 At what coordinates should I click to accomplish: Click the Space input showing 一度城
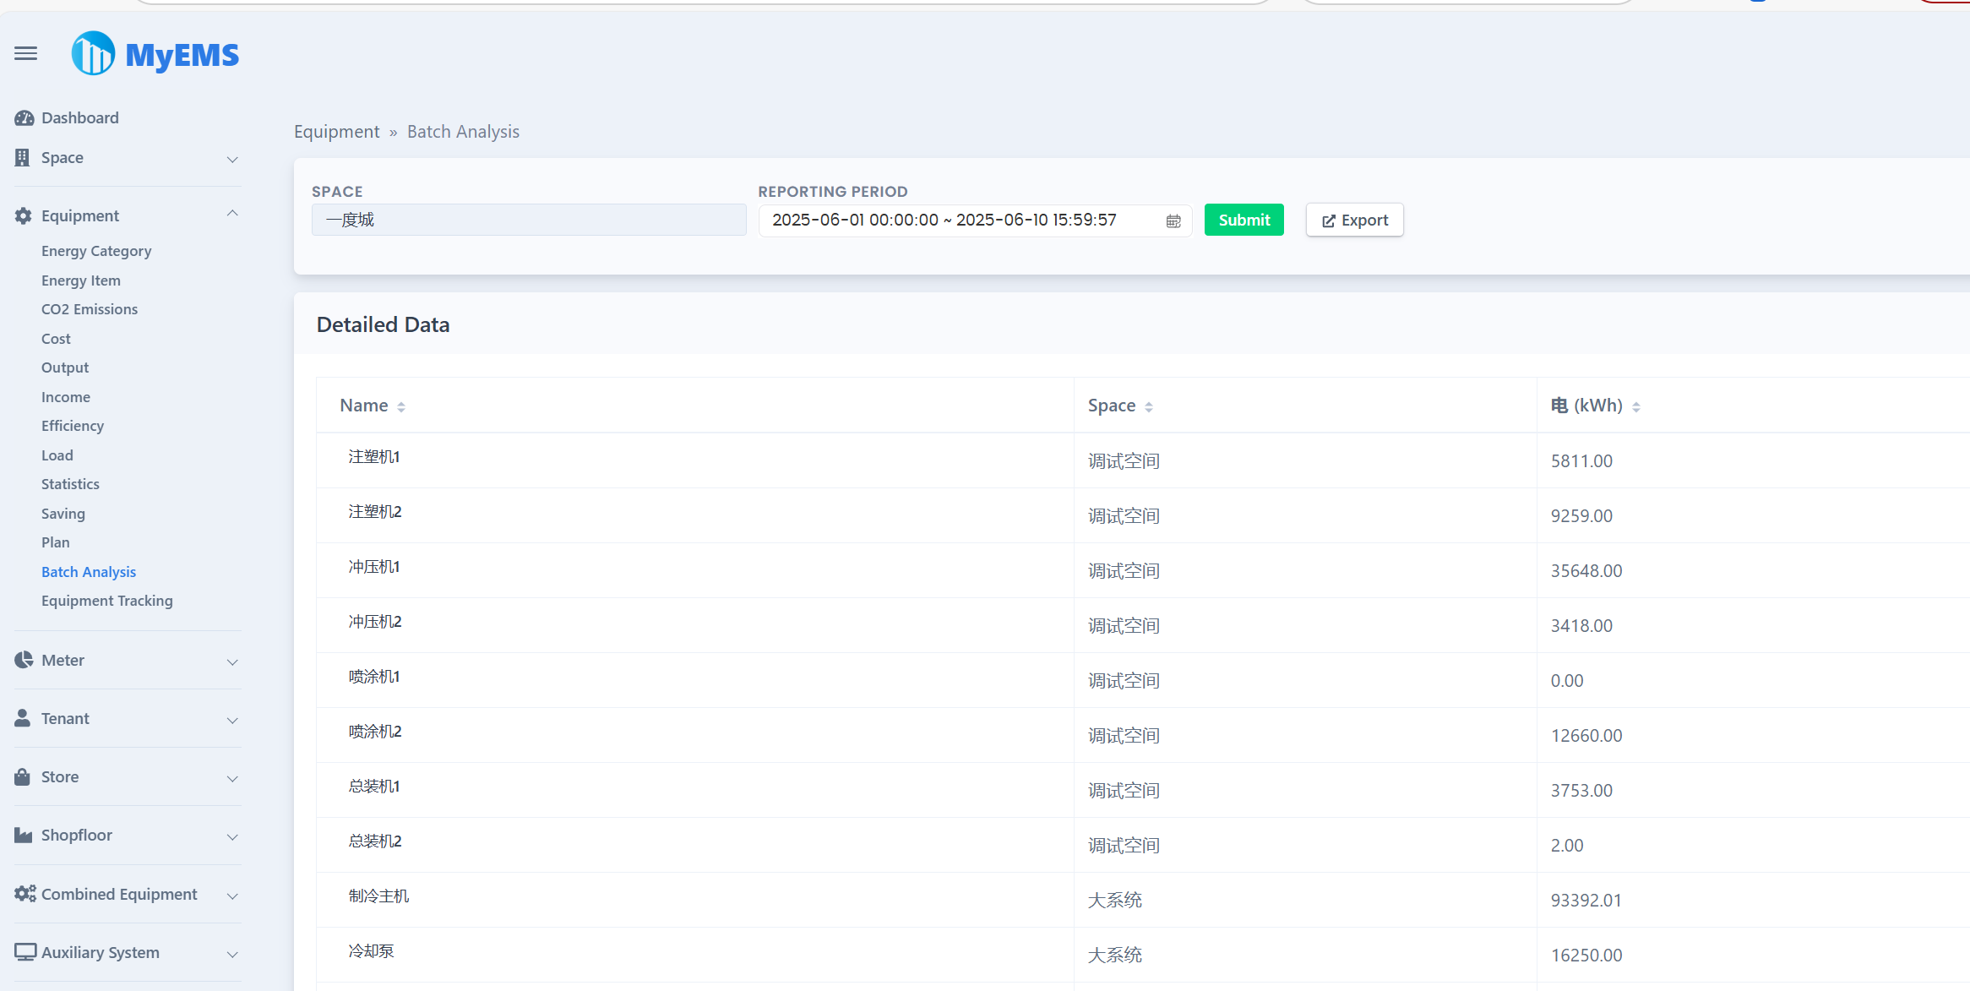pyautogui.click(x=529, y=220)
